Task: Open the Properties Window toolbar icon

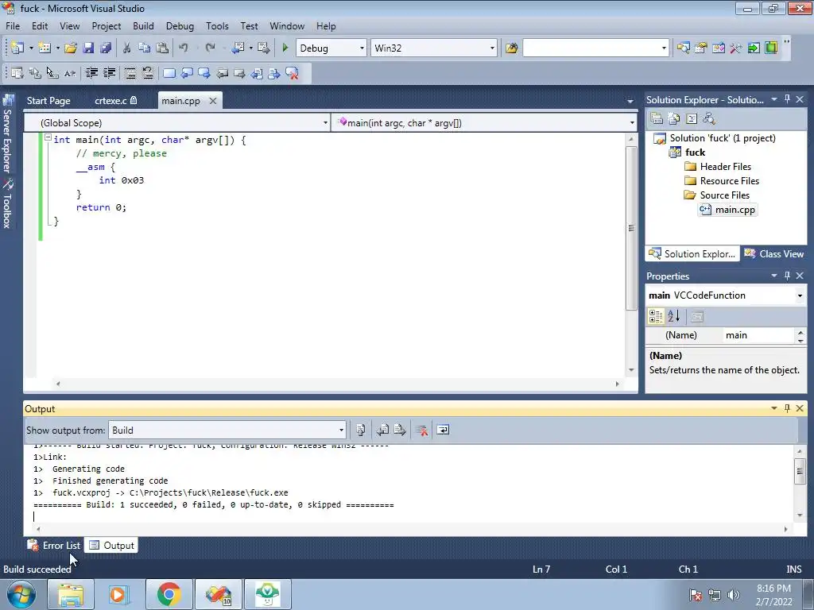Action: 701,48
